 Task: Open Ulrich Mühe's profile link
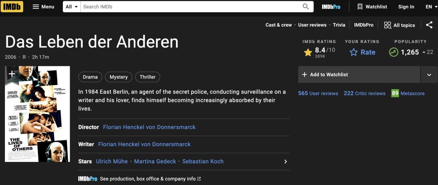click(112, 161)
